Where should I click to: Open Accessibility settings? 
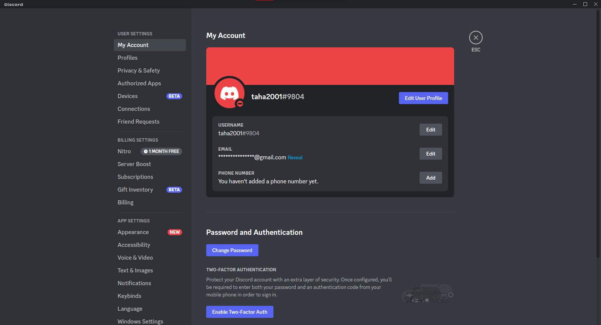(x=150, y=245)
